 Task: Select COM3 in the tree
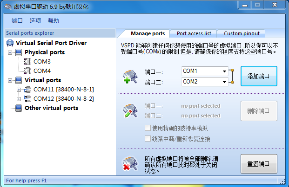point(42,62)
